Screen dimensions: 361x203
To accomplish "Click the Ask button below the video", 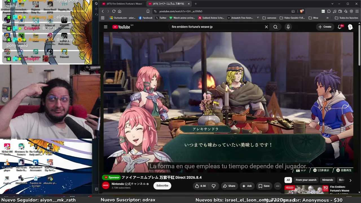I will 247,186.
